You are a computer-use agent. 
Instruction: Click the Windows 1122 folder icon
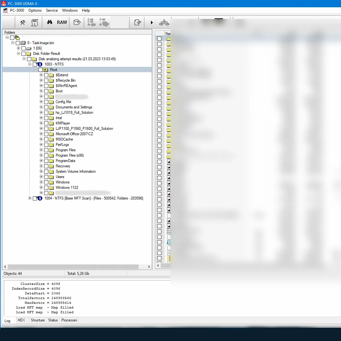coord(51,188)
